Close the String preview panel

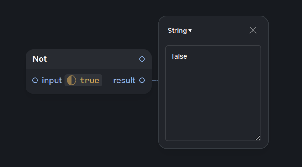(x=253, y=30)
